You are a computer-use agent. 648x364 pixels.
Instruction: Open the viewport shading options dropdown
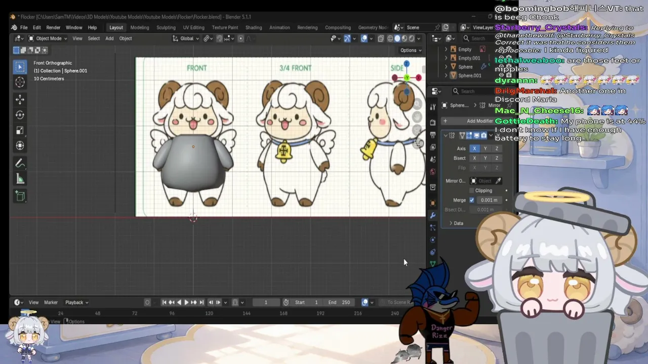[x=419, y=38]
